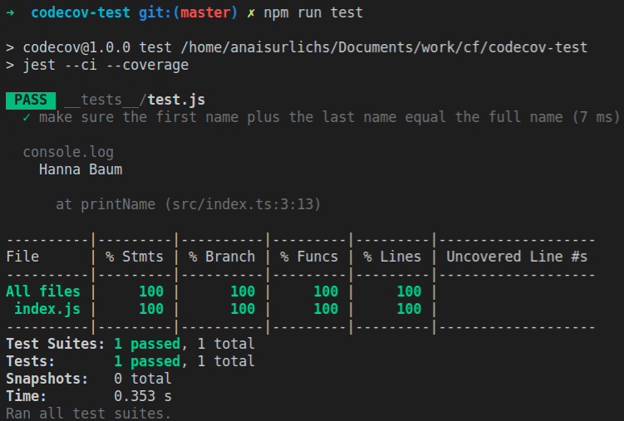This screenshot has height=421, width=624.
Task: Select the All files coverage row label
Action: pos(43,291)
